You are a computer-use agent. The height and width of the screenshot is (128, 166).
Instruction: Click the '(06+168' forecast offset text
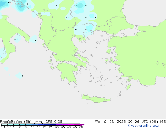[x=158, y=122]
